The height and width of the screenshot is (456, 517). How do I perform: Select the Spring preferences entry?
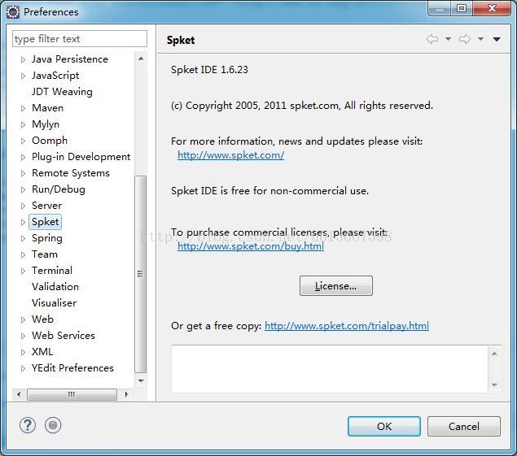(x=47, y=238)
